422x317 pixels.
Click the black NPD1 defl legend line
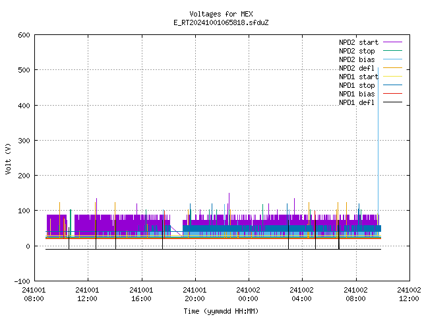(393, 102)
